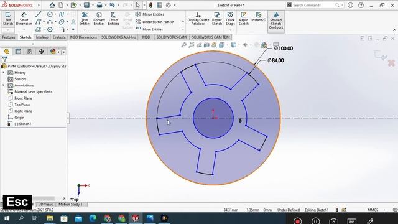Click Linear Sketch Pattern
Viewport: 398px width, 224px height.
tap(155, 22)
